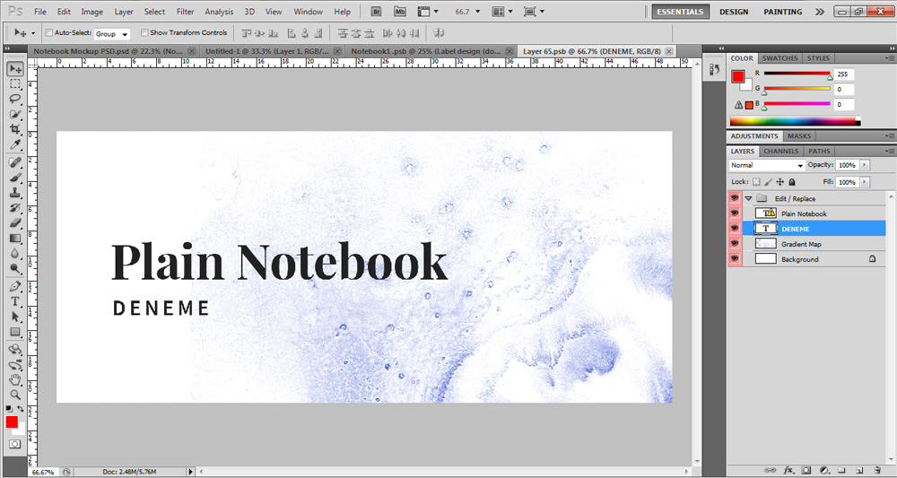The width and height of the screenshot is (897, 478).
Task: Expand more workspaces chevron
Action: tap(819, 12)
